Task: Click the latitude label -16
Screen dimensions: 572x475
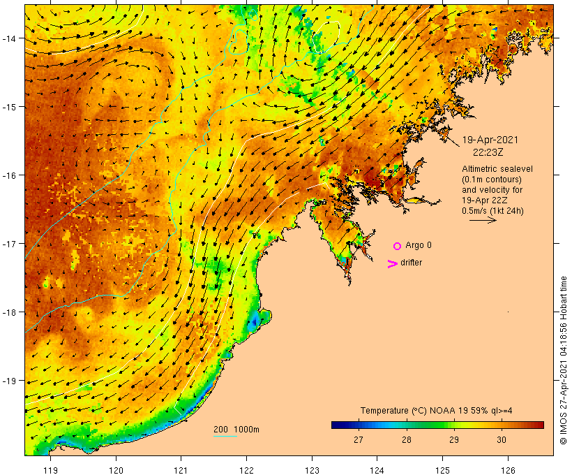Action: point(9,175)
